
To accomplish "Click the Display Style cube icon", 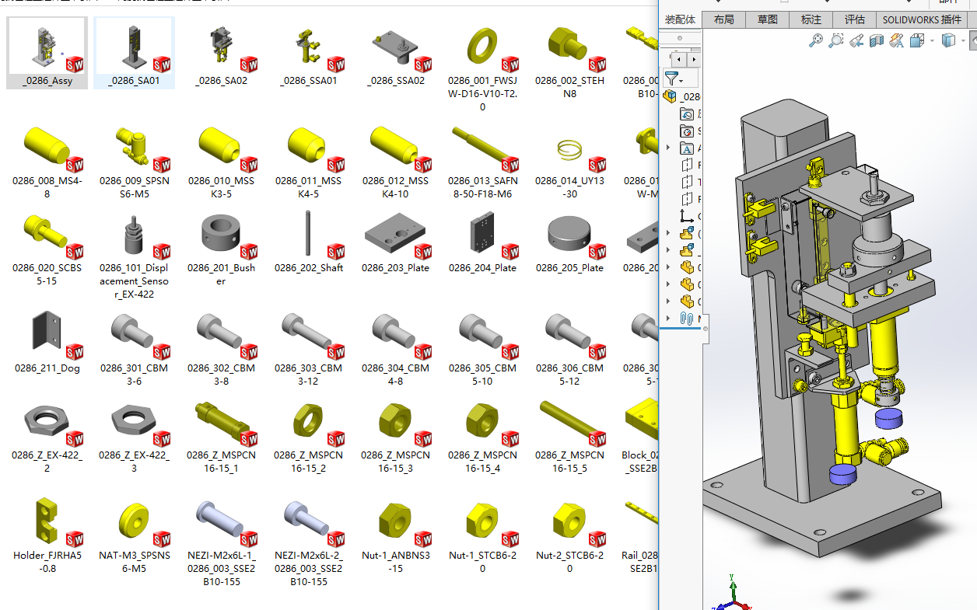I will [948, 40].
